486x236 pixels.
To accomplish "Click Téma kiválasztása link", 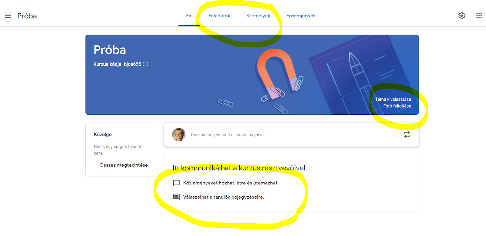I will coord(393,99).
